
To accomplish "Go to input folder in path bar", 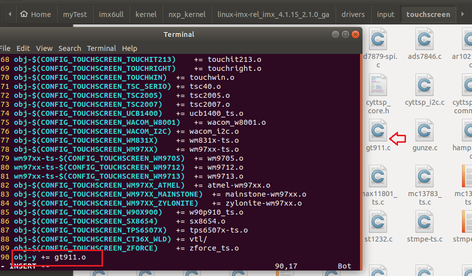I will point(385,14).
